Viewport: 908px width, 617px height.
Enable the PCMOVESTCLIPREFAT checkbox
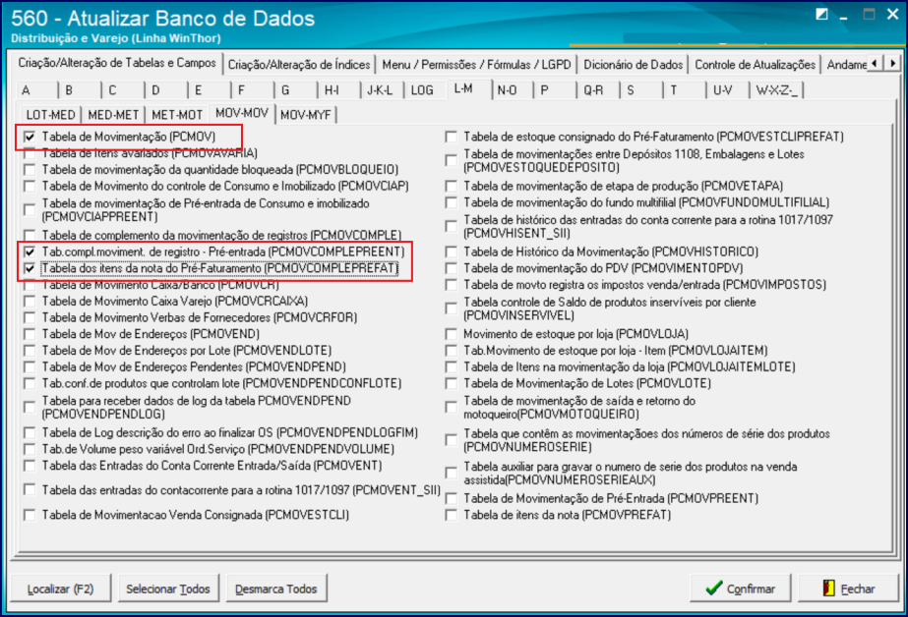point(452,137)
